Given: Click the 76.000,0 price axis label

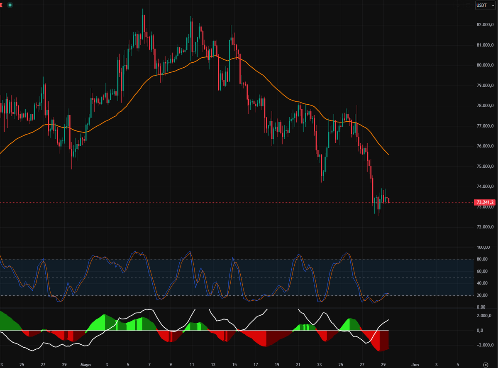Looking at the screenshot, I should click(485, 146).
